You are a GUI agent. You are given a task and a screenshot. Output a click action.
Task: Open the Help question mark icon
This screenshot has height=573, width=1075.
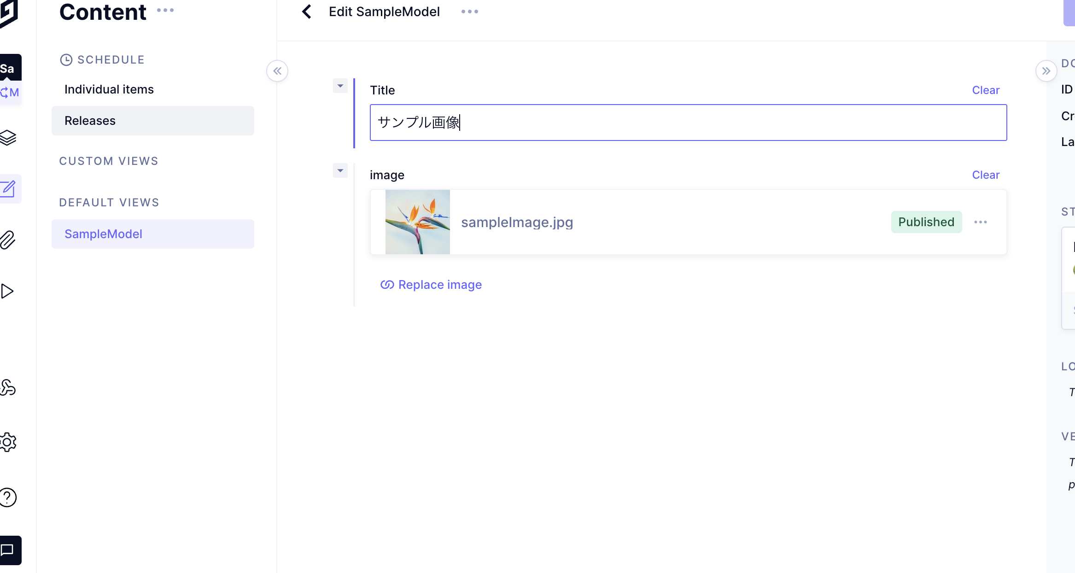8,497
